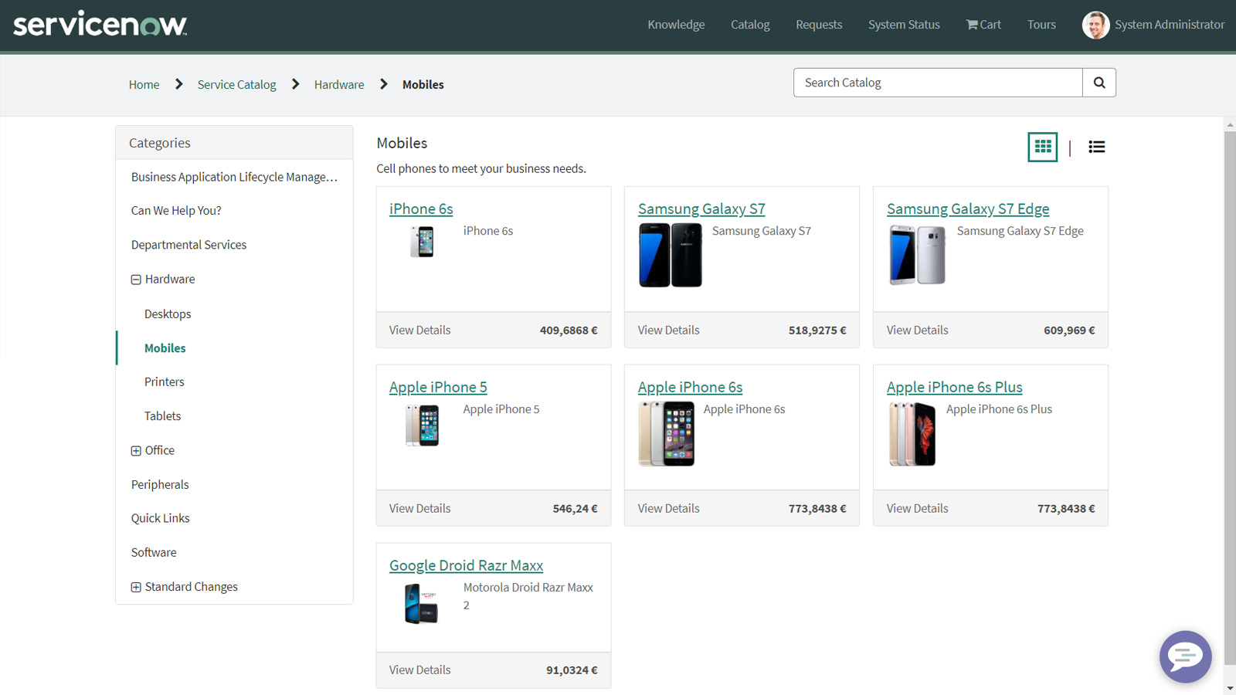
Task: Select Departmental Services category
Action: click(x=188, y=245)
